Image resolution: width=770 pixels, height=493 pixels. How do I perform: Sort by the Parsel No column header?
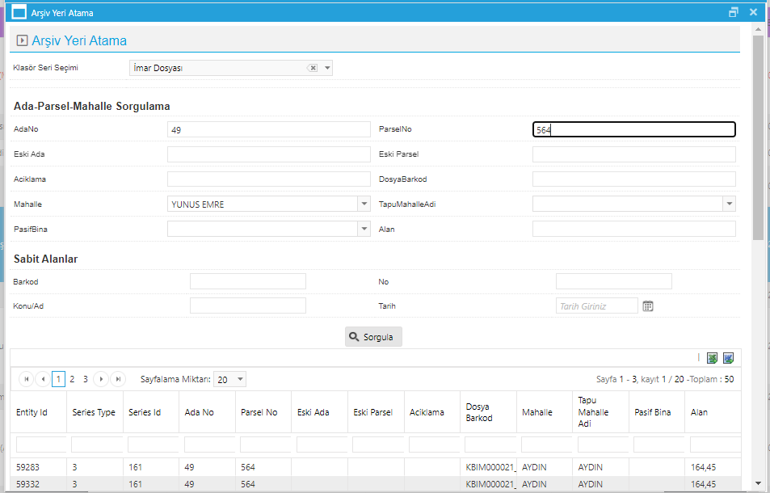click(259, 412)
